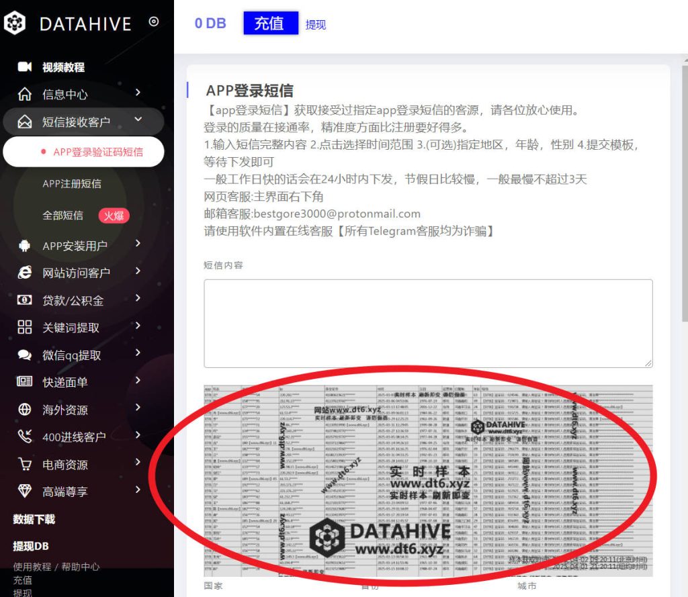Click the waybill icon beside 快递面单
Image resolution: width=688 pixels, height=597 pixels.
point(25,381)
